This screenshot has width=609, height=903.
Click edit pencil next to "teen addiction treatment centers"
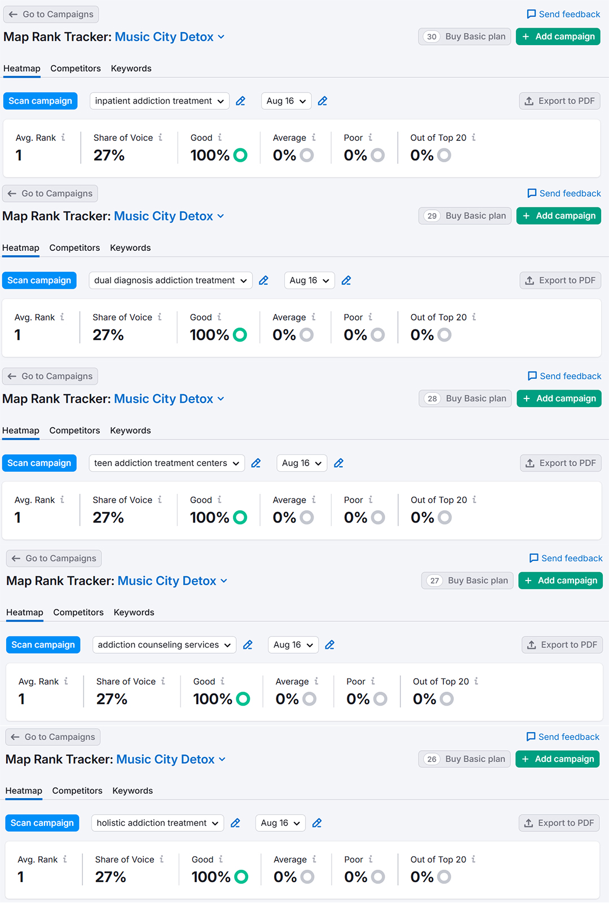coord(256,463)
